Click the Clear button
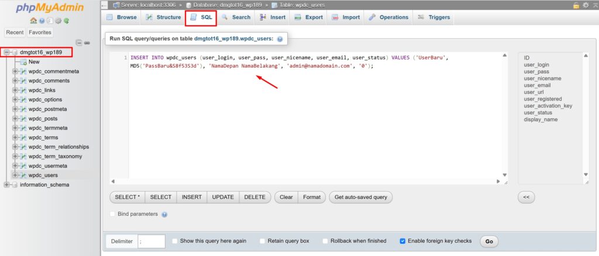Viewport: 599px width, 256px height. click(x=286, y=197)
